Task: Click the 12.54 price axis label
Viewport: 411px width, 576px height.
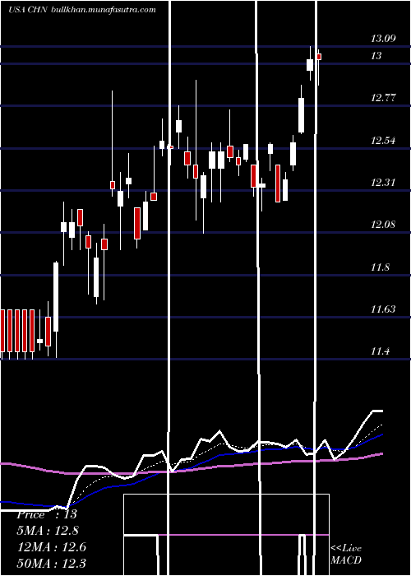Action: click(383, 141)
